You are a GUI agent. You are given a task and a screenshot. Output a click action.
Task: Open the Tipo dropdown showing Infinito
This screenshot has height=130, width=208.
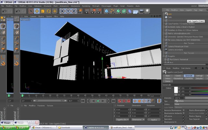[191, 101]
